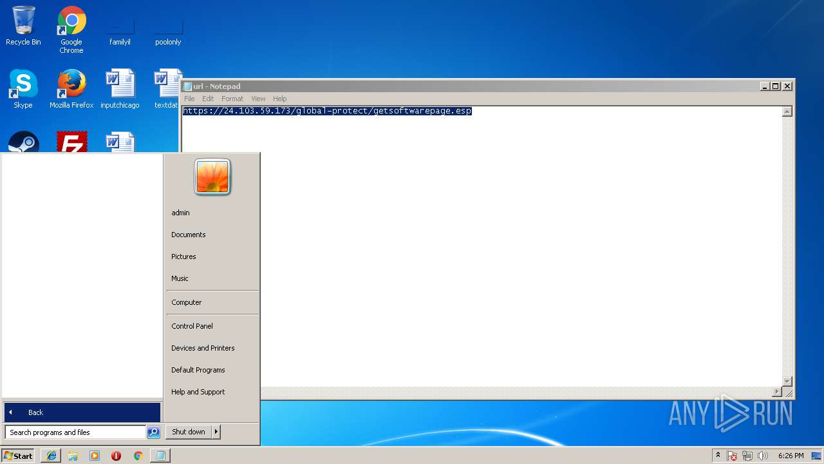This screenshot has height=464, width=824.
Task: Click the volume speaker tray icon
Action: tap(763, 456)
